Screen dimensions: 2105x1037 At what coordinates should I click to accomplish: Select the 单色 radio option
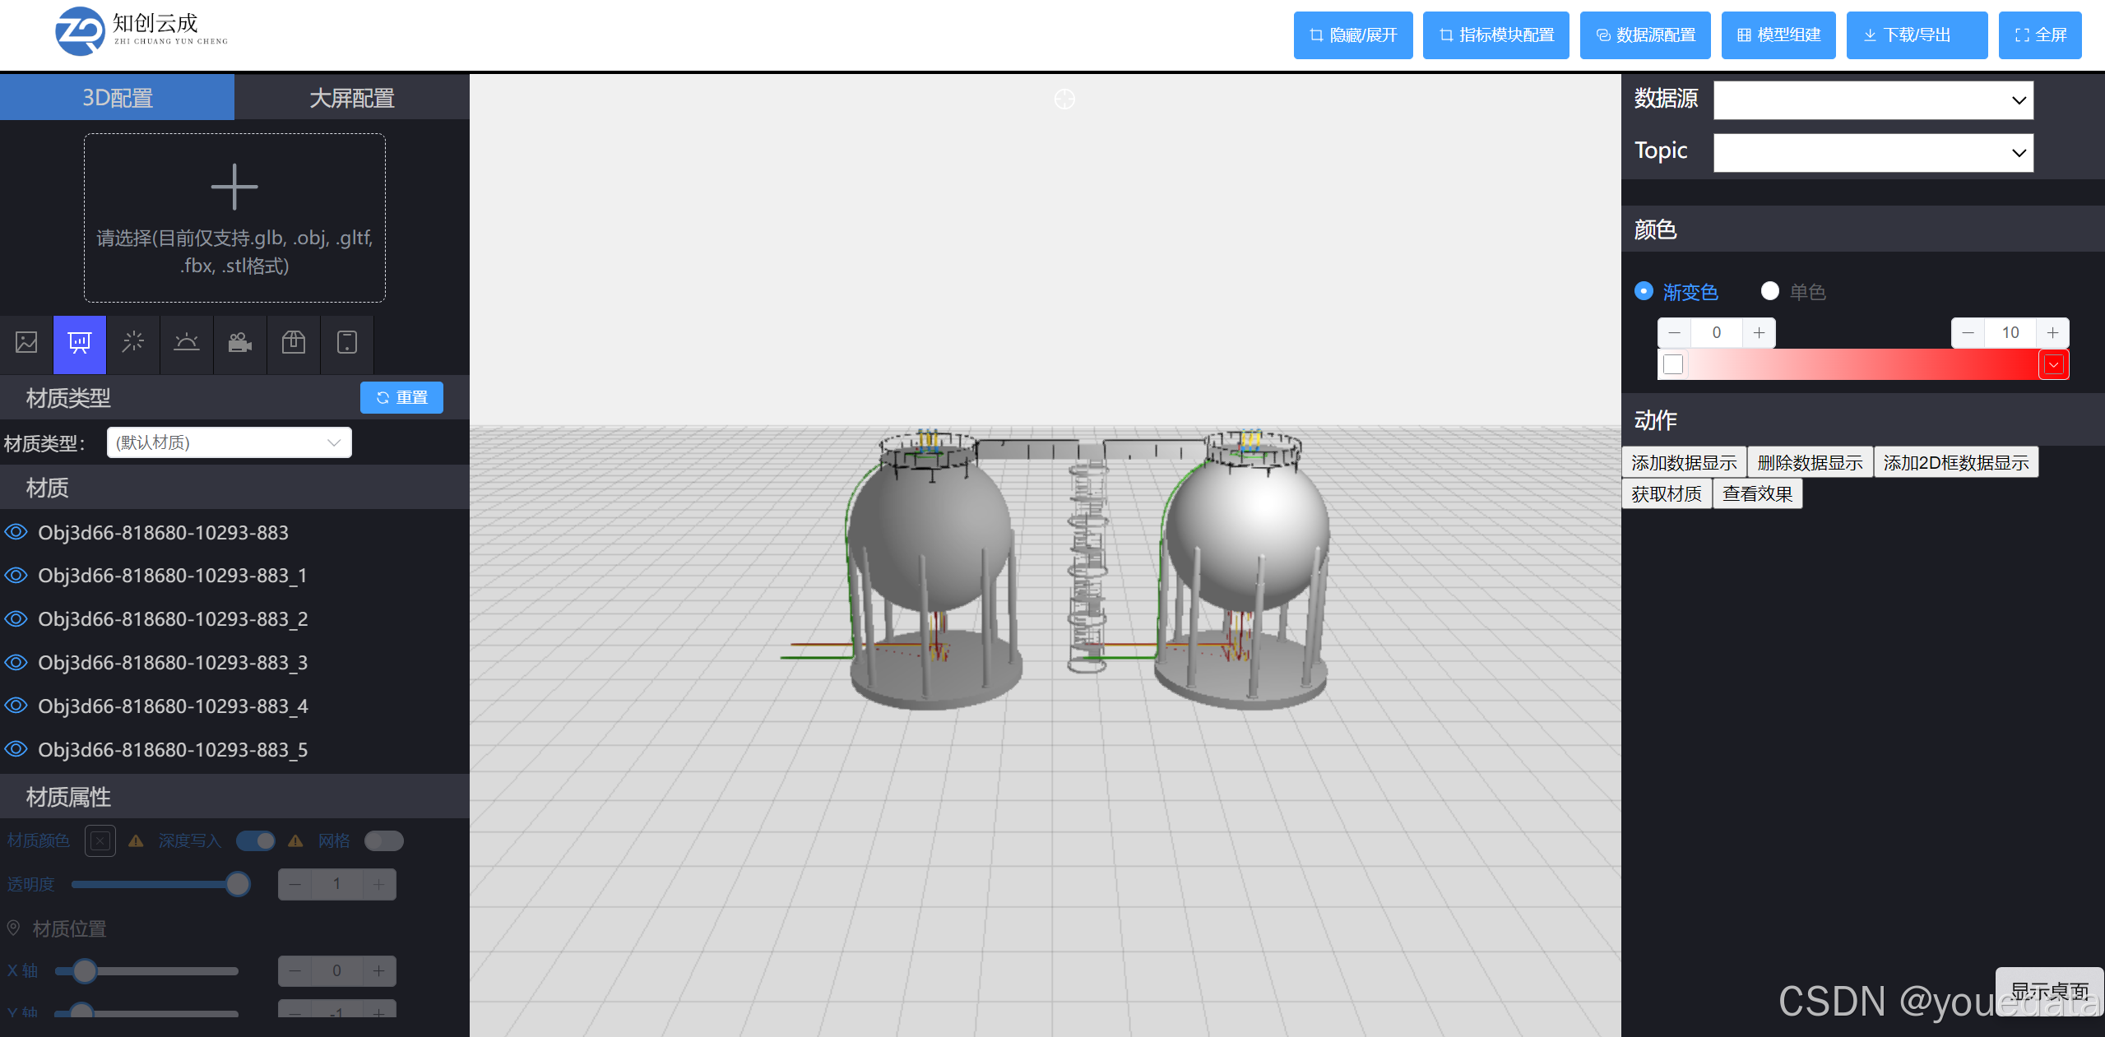(1769, 291)
